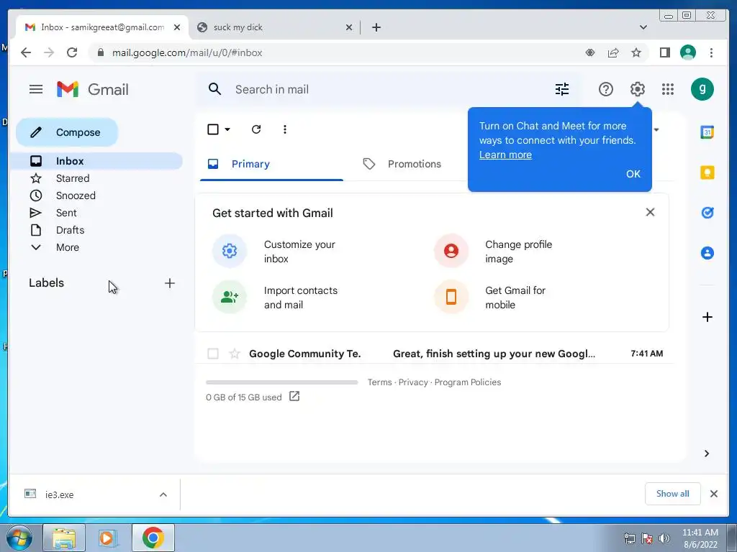This screenshot has height=552, width=737.
Task: Open the Gmail main menu hamburger icon
Action: [x=36, y=89]
